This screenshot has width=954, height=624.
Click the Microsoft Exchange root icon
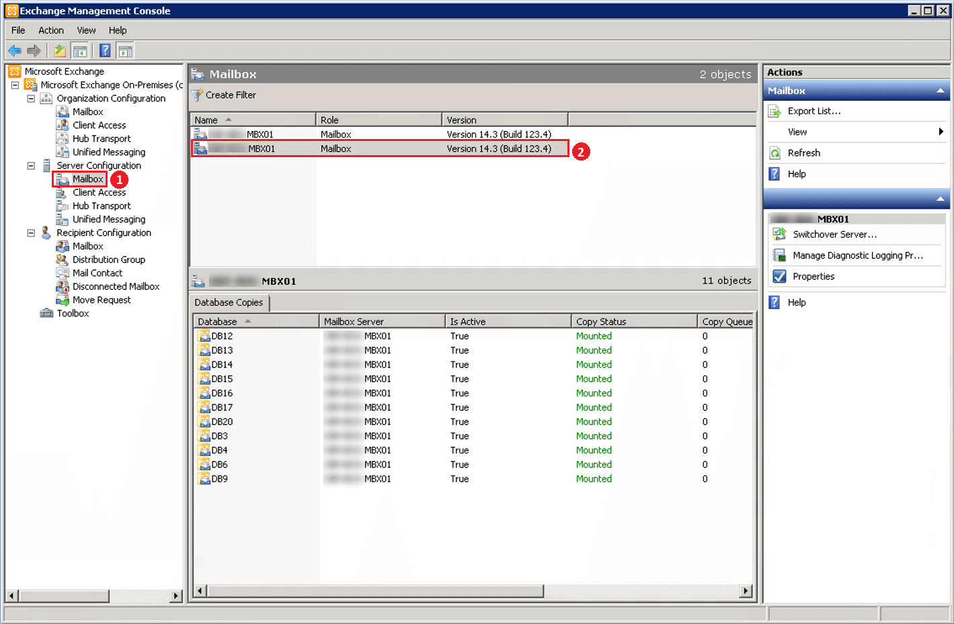tap(15, 71)
